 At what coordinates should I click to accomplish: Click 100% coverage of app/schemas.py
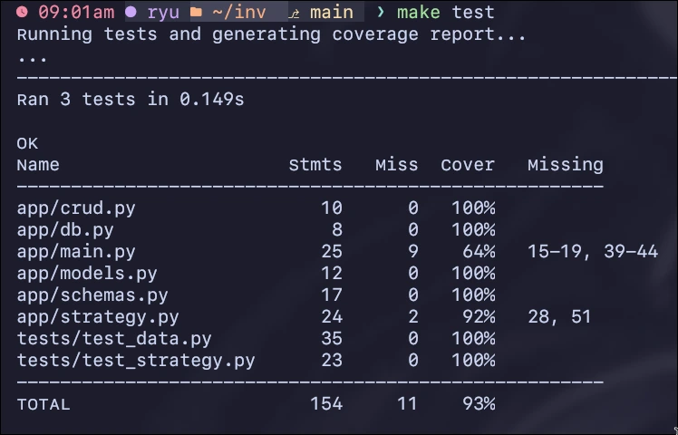(x=473, y=295)
